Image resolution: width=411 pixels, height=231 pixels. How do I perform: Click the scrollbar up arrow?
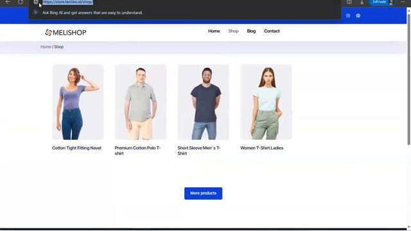point(408,10)
